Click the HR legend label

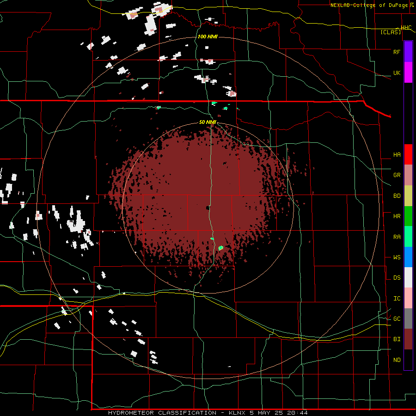point(397,216)
